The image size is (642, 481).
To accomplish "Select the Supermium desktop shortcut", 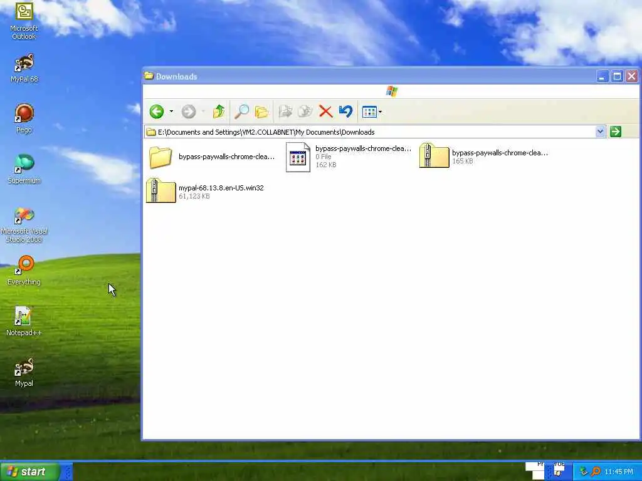I will pos(24,169).
